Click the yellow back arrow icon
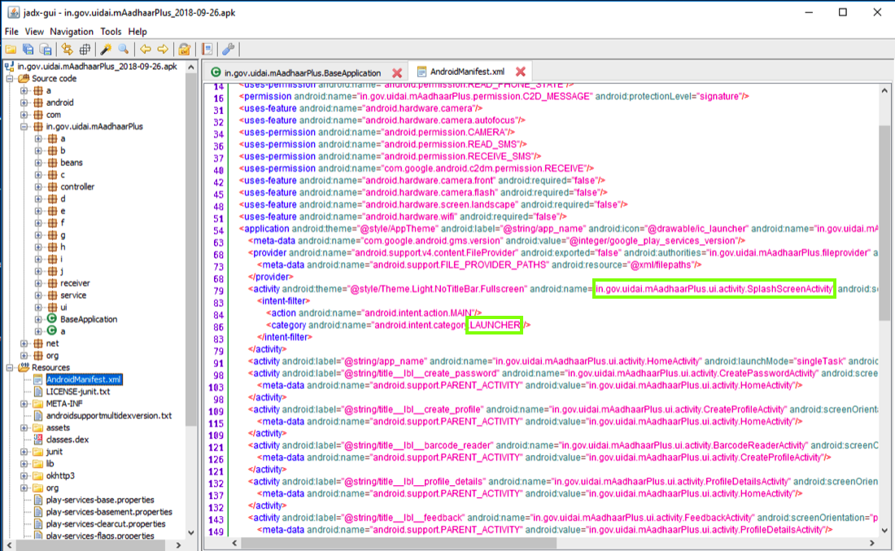895x551 pixels. (x=145, y=50)
